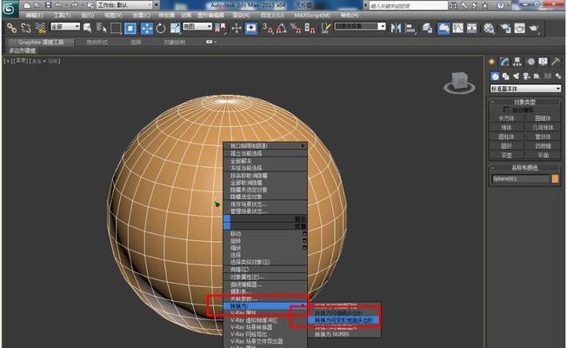This screenshot has height=348, width=567.
Task: Collapse the Object Type rollout header
Action: 524,102
